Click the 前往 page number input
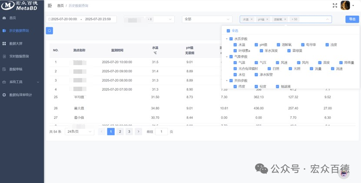The image size is (361, 183). (162, 131)
